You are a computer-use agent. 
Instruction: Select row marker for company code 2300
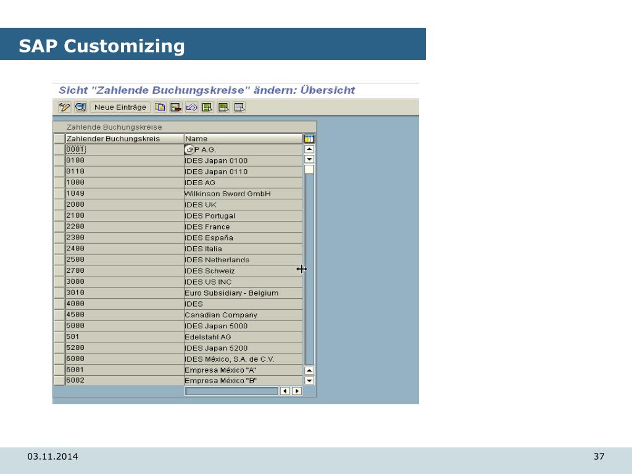coord(59,238)
